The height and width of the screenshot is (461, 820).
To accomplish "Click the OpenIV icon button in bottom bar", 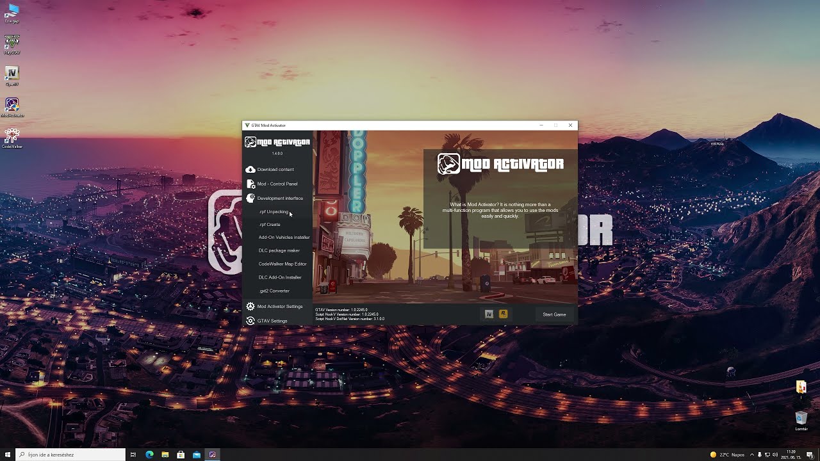I will click(489, 314).
